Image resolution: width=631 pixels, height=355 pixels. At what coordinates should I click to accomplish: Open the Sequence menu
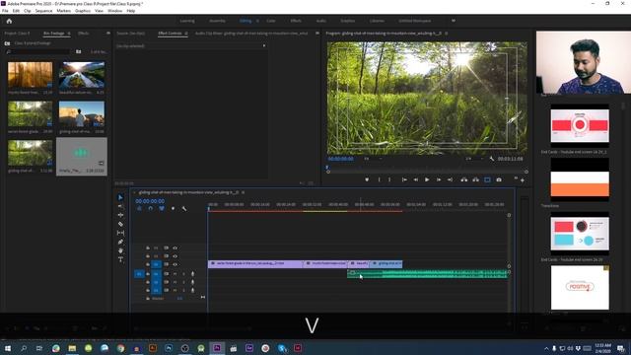[43, 11]
